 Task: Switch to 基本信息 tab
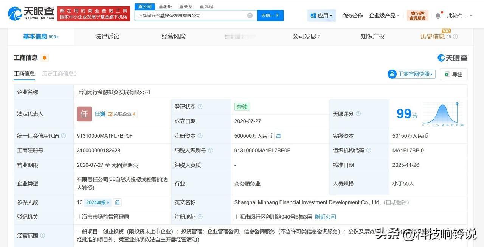click(41, 37)
